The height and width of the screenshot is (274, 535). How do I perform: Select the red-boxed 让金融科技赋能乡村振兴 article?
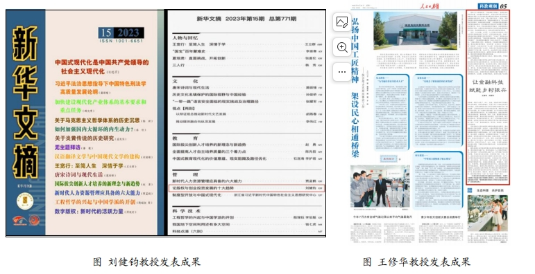[488, 98]
